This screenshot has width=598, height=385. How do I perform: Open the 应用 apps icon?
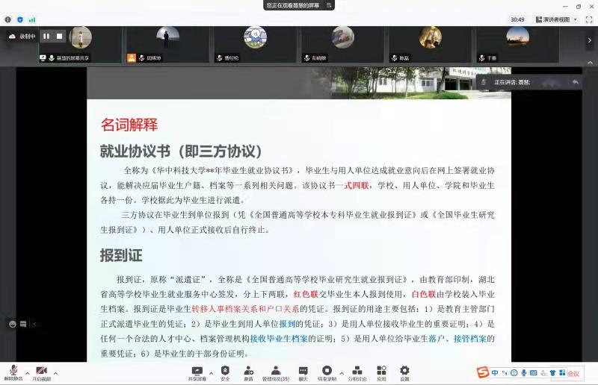[x=381, y=371]
